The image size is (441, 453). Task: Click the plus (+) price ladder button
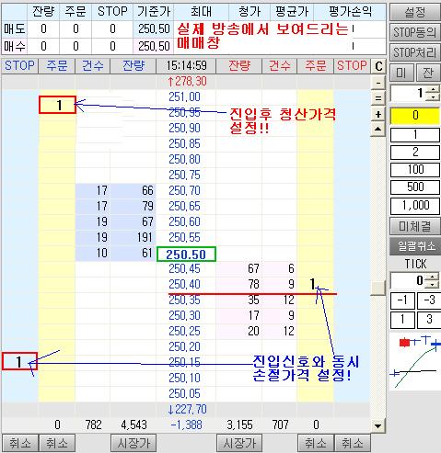pos(378,114)
